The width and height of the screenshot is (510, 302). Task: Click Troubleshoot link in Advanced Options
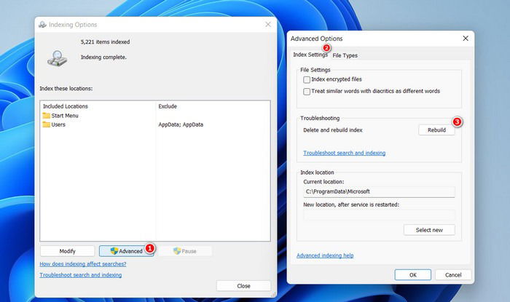pos(344,153)
